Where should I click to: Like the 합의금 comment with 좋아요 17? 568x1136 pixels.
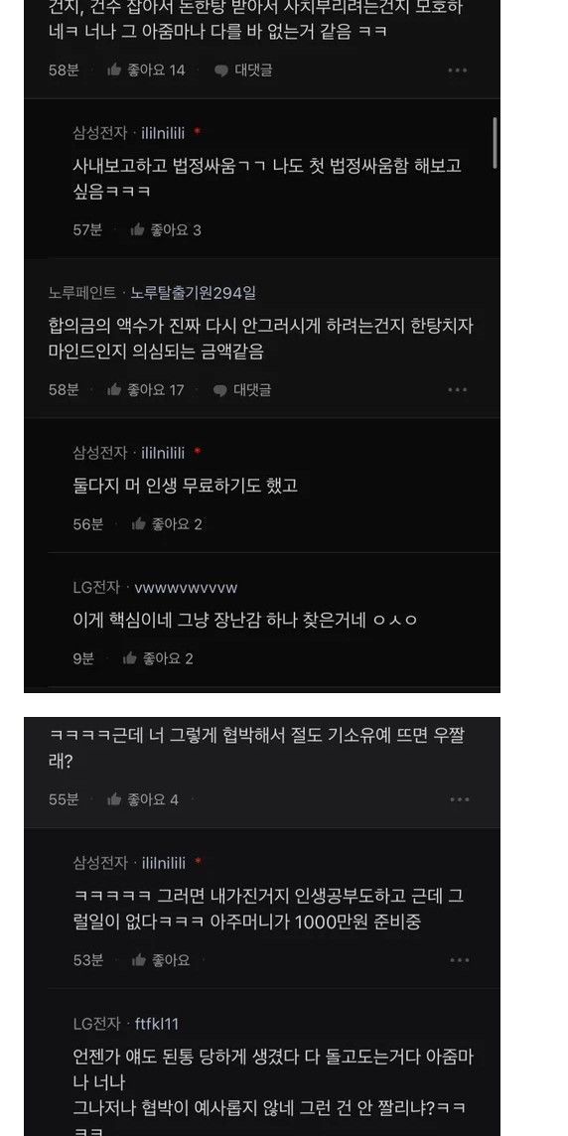(146, 390)
